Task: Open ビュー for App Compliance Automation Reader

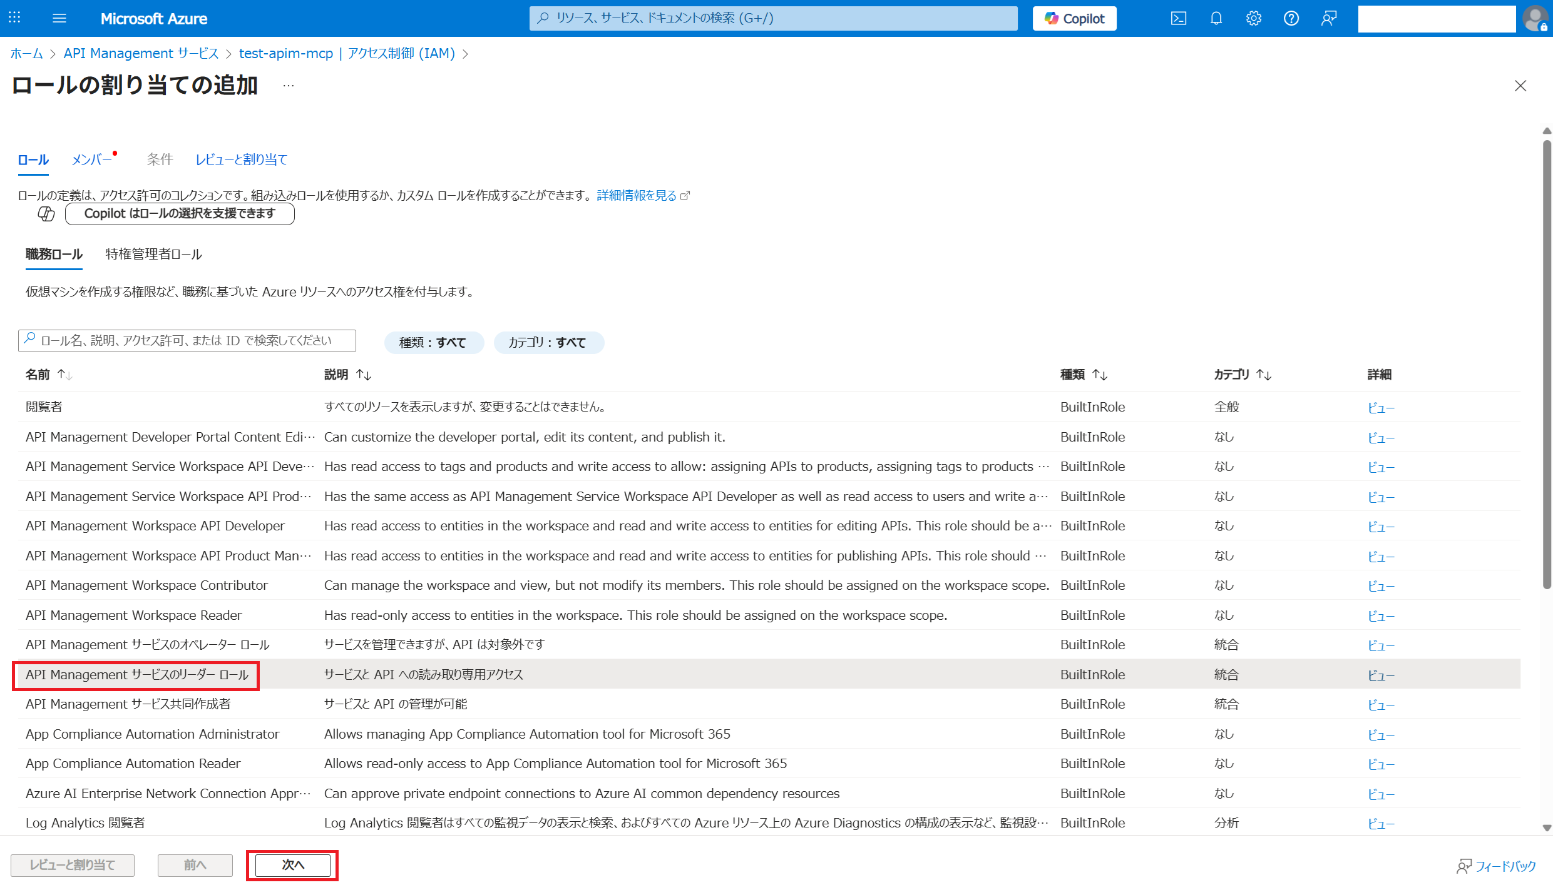Action: pyautogui.click(x=1381, y=764)
